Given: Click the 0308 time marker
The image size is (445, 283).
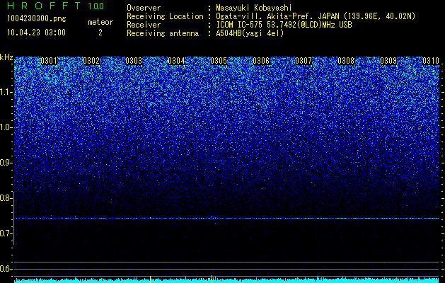Looking at the screenshot, I should pos(346,61).
